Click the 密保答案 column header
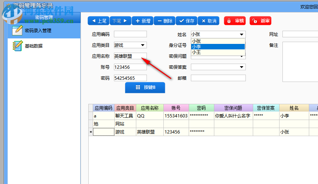Image resolution: width=318 pixels, height=184 pixels. pyautogui.click(x=266, y=108)
